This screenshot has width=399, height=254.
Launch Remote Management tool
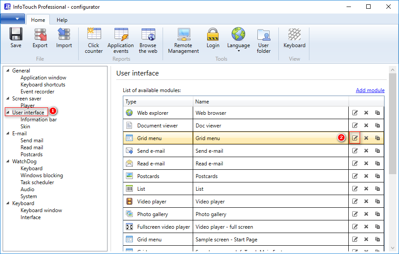(183, 41)
